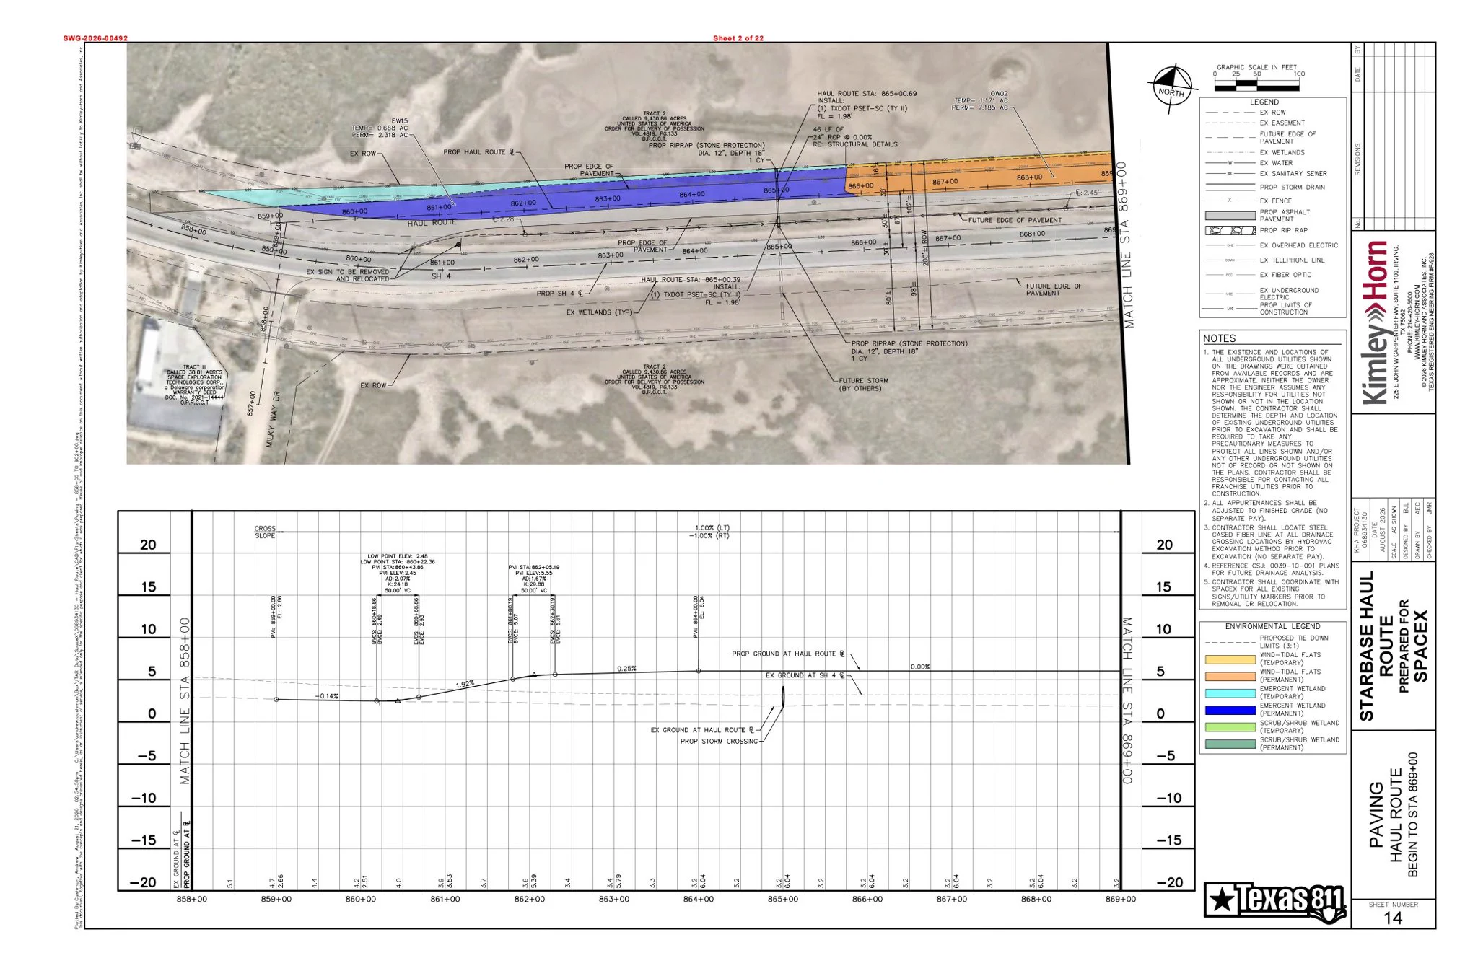Viewport: 1478px width, 971px height.
Task: Click the 'EX EASEMENT' legend entry
Action: (x=1282, y=123)
